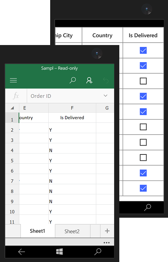Tap the fx function icon
The image size is (168, 262).
pyautogui.click(x=16, y=96)
